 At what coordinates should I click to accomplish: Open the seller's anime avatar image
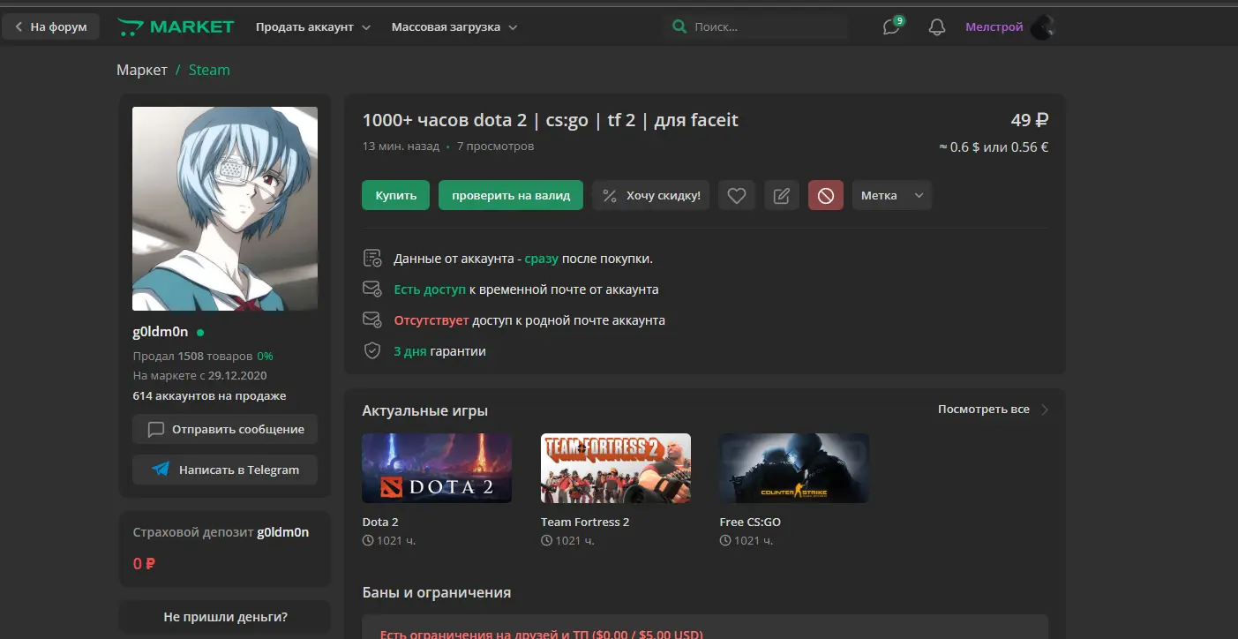[x=225, y=209]
